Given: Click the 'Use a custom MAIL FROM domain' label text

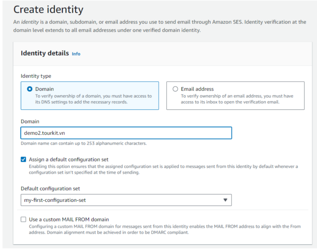Looking at the screenshot, I should point(69,220).
